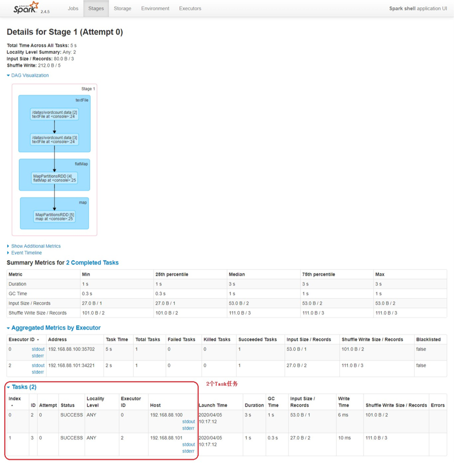
Task: Click the Input Size 80.0 B / 3 summary
Action: (40, 58)
